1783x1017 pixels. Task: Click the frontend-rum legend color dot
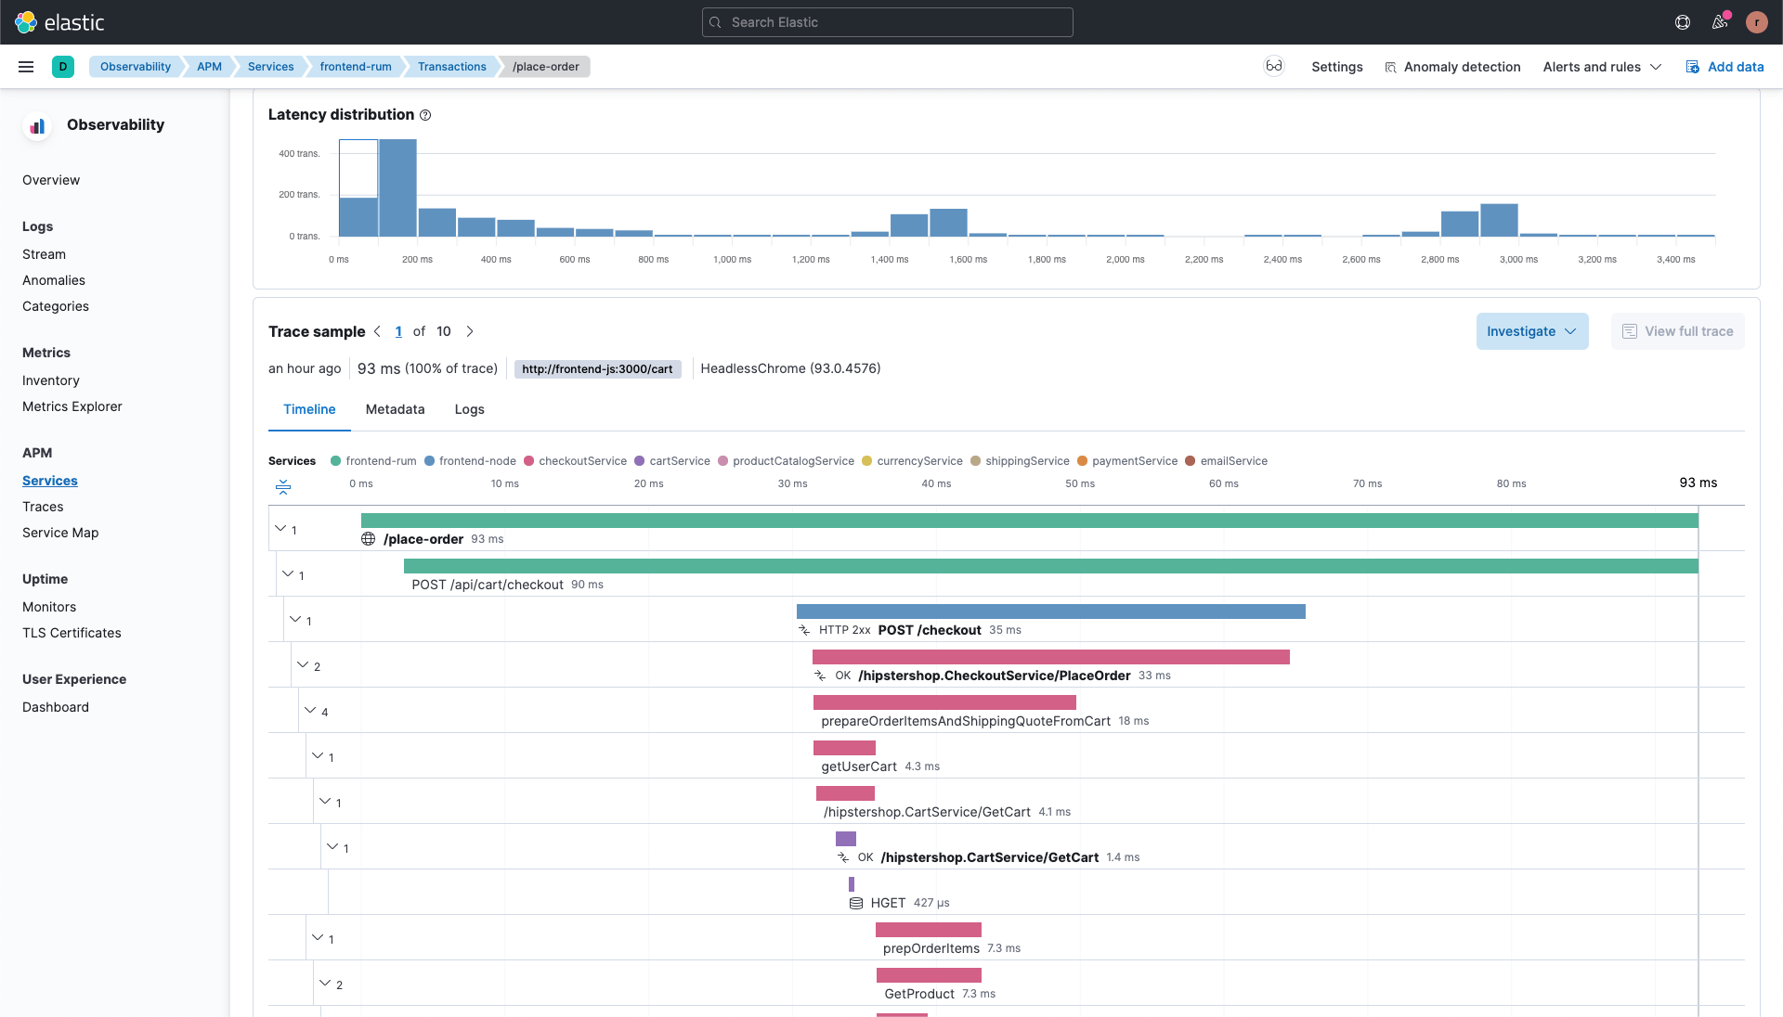tap(335, 461)
